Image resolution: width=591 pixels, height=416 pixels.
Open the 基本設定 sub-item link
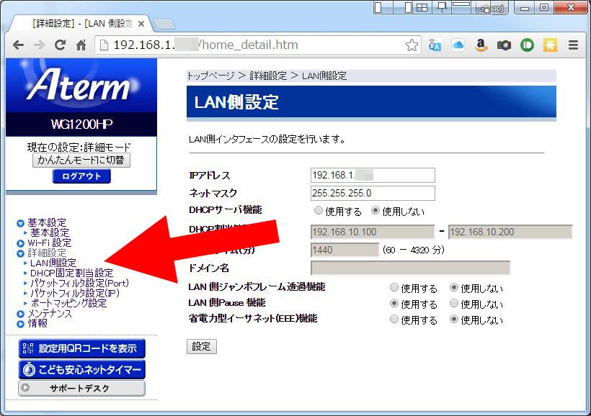tap(50, 232)
